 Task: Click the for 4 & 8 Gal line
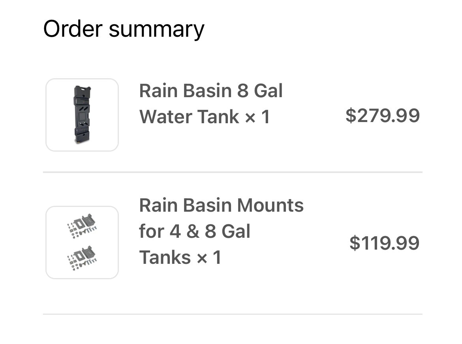195,231
